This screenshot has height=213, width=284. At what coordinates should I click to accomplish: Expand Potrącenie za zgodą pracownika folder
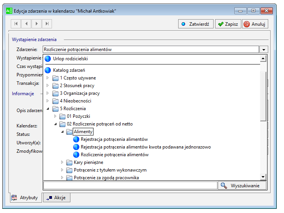click(x=62, y=178)
